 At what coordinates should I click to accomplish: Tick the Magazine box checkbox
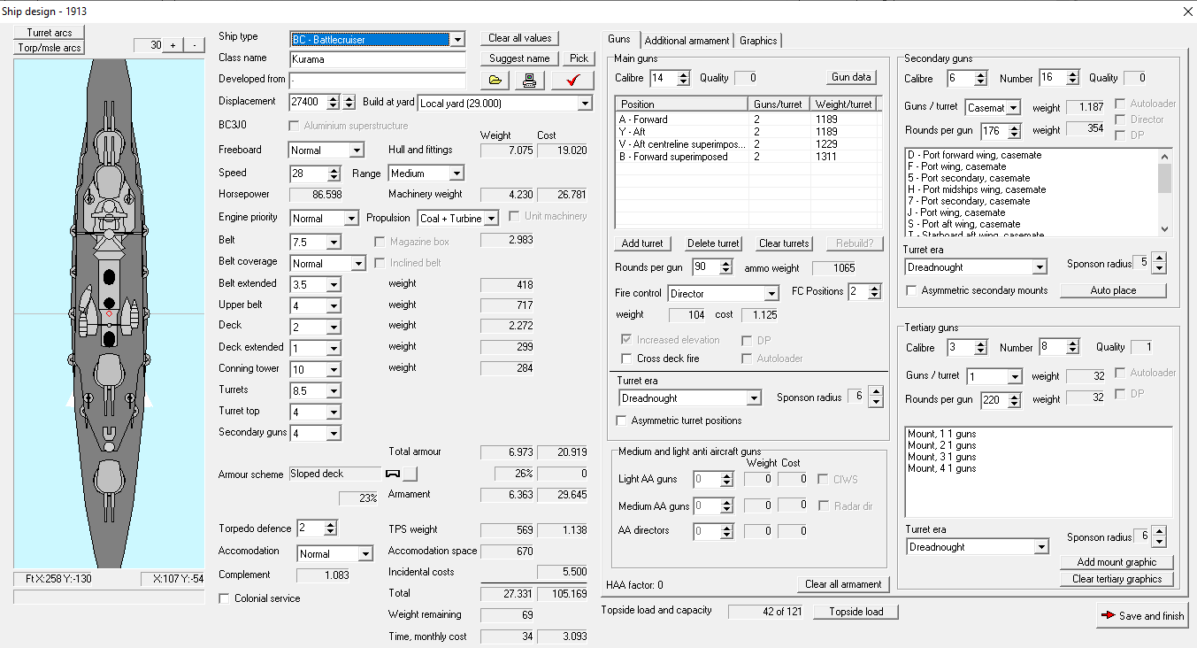(x=380, y=241)
